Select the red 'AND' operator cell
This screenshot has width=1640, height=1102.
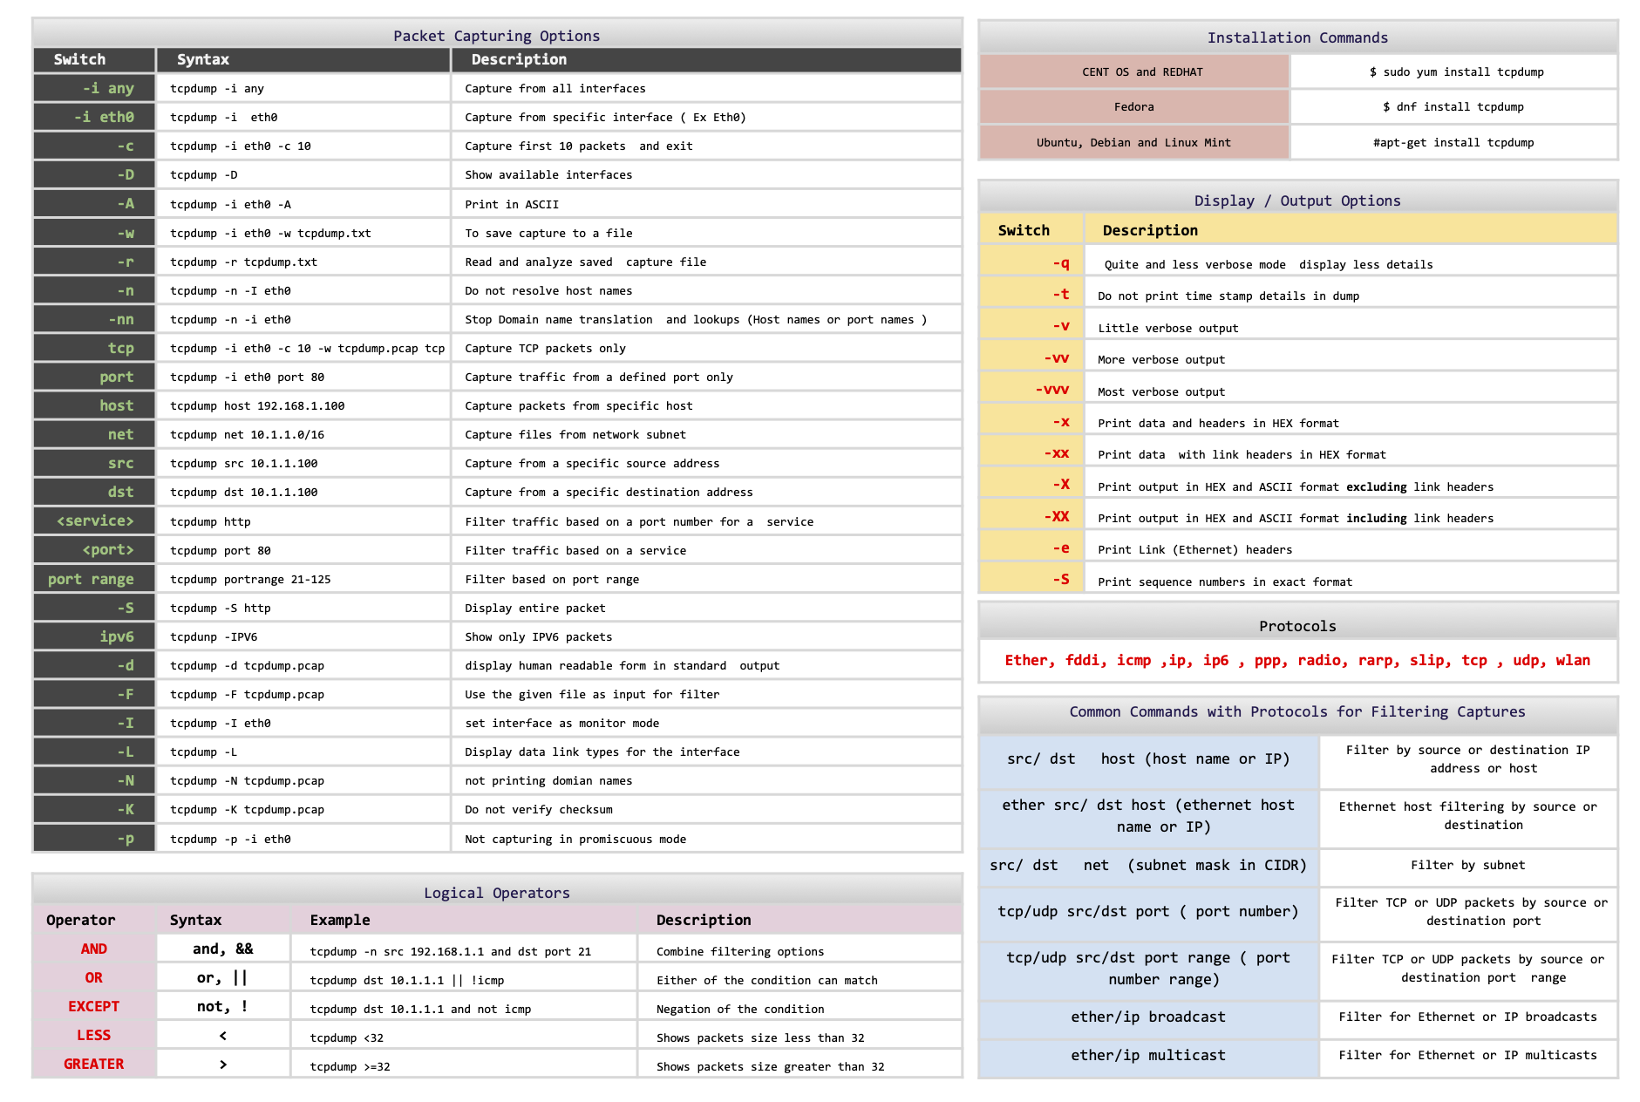[x=94, y=949]
